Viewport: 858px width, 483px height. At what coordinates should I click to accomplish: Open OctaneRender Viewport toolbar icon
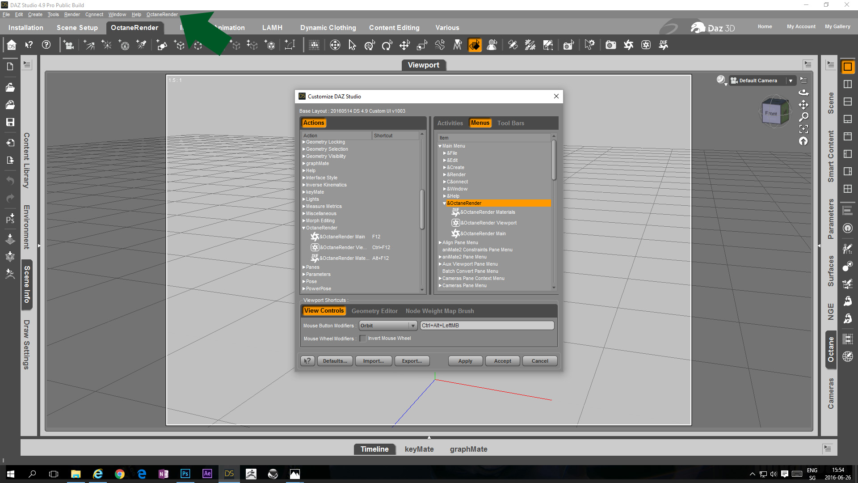(x=646, y=45)
